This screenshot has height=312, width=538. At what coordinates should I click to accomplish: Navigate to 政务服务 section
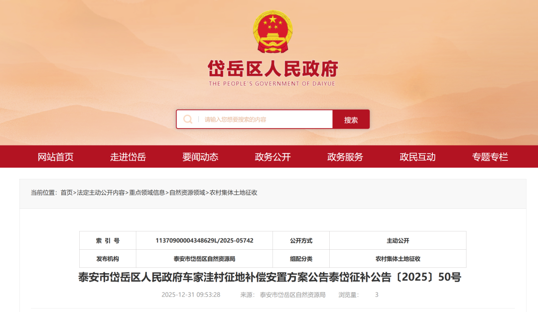[x=345, y=157]
